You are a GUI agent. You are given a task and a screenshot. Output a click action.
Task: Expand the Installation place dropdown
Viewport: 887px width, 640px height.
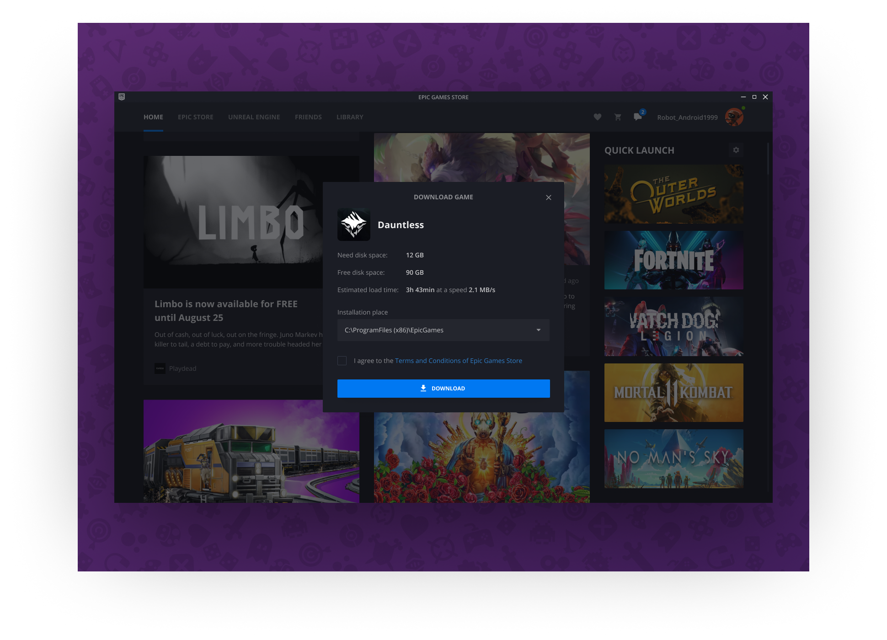pyautogui.click(x=443, y=330)
